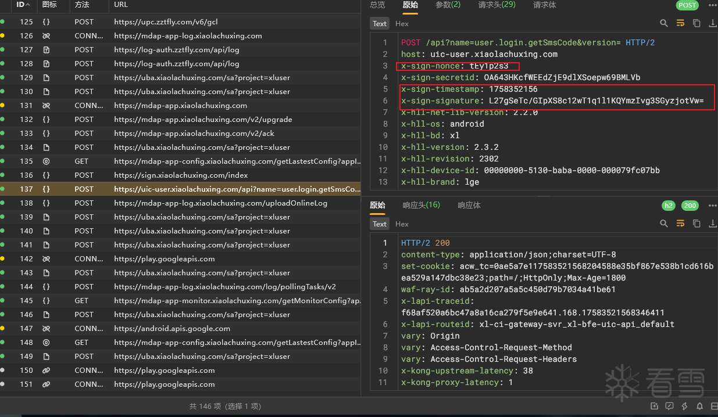Select row 126 CONNECT mdap-app-log.xiaolachuxing.com

[180, 35]
